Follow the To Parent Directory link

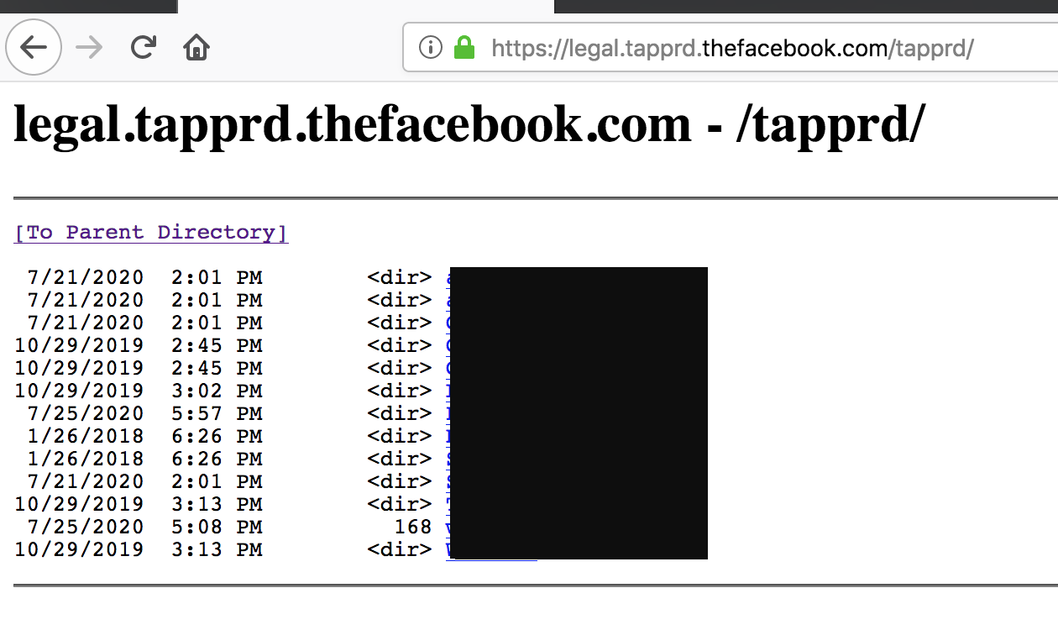tap(151, 233)
